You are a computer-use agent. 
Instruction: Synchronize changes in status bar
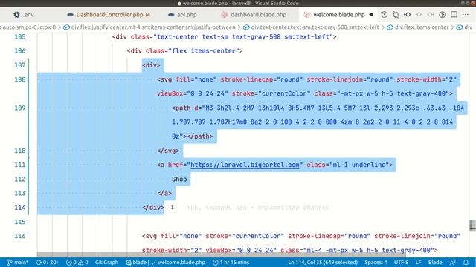(x=47, y=262)
